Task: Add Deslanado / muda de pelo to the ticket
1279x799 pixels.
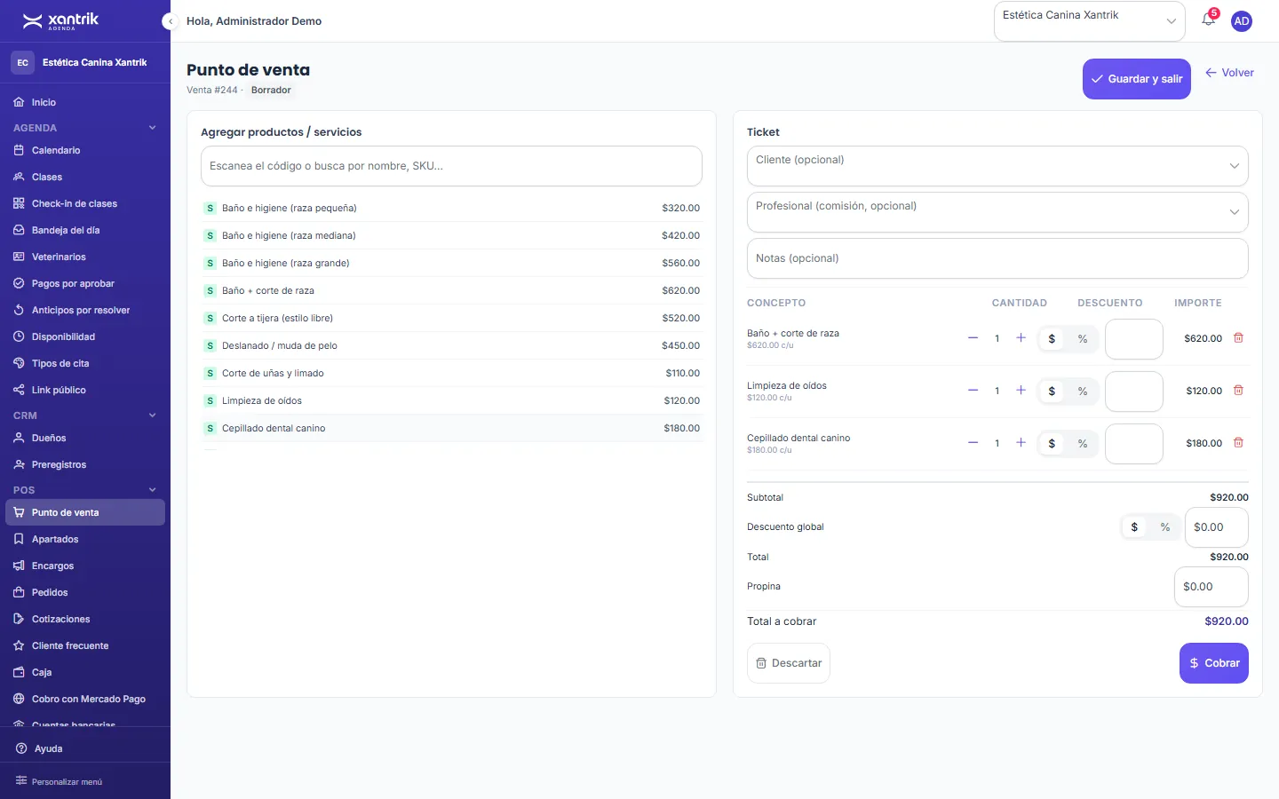Action: click(x=451, y=345)
